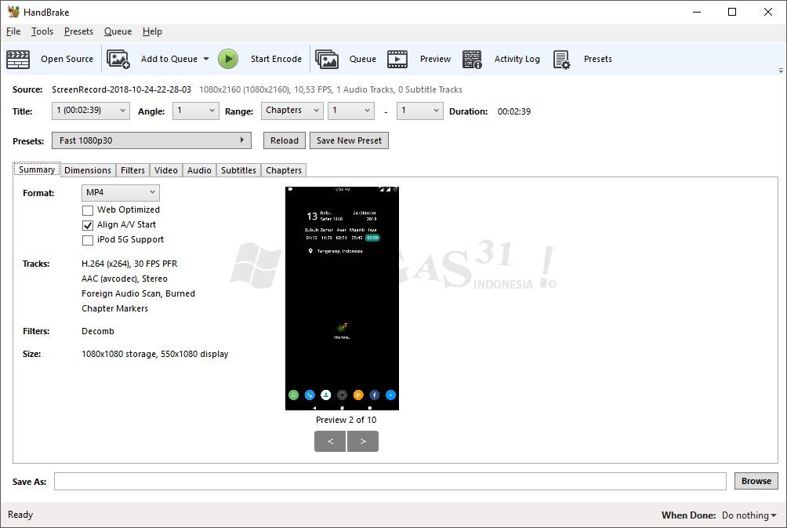The width and height of the screenshot is (787, 528).
Task: Open the start chapter dropdown
Action: (351, 111)
